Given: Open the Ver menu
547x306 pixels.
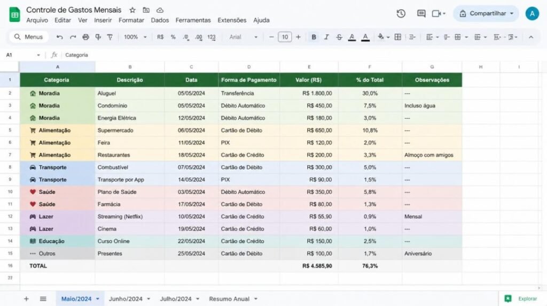Looking at the screenshot, I should point(83,20).
